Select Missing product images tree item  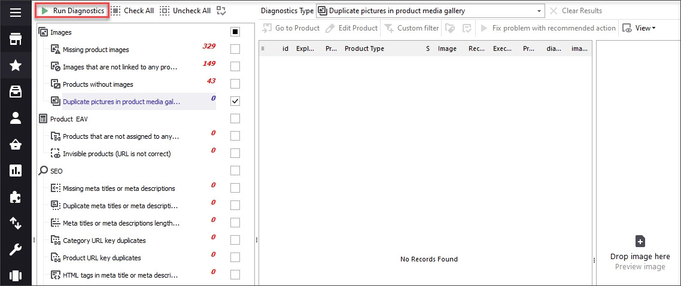[96, 50]
